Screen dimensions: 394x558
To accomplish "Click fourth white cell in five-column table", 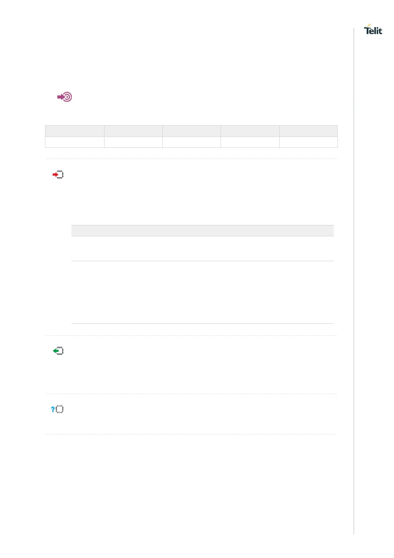I will point(250,142).
